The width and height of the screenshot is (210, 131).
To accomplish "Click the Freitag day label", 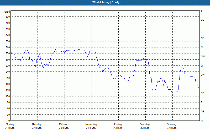I will 118,124.
